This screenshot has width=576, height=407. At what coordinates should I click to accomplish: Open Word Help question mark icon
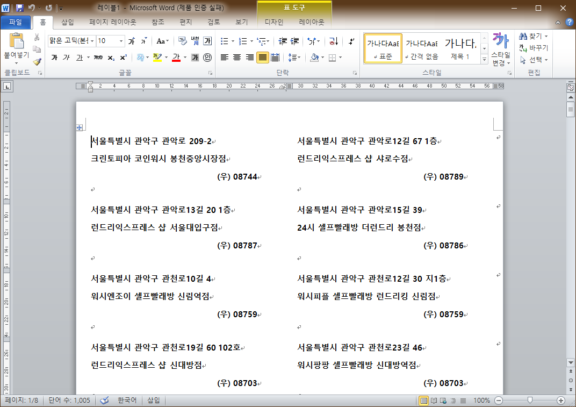pyautogui.click(x=569, y=22)
